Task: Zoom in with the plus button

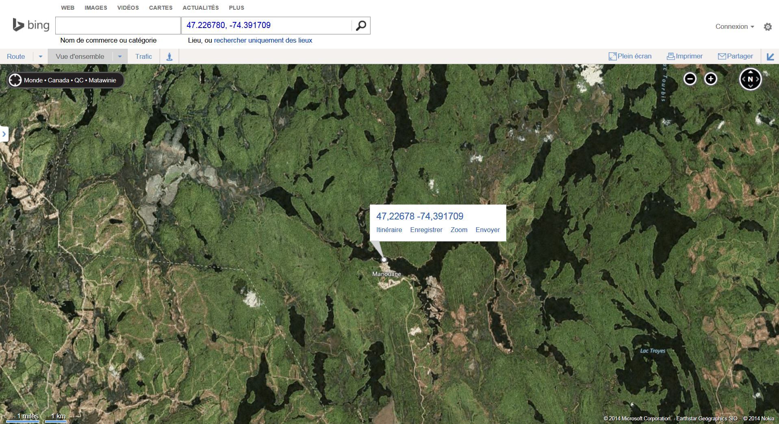Action: pos(710,79)
